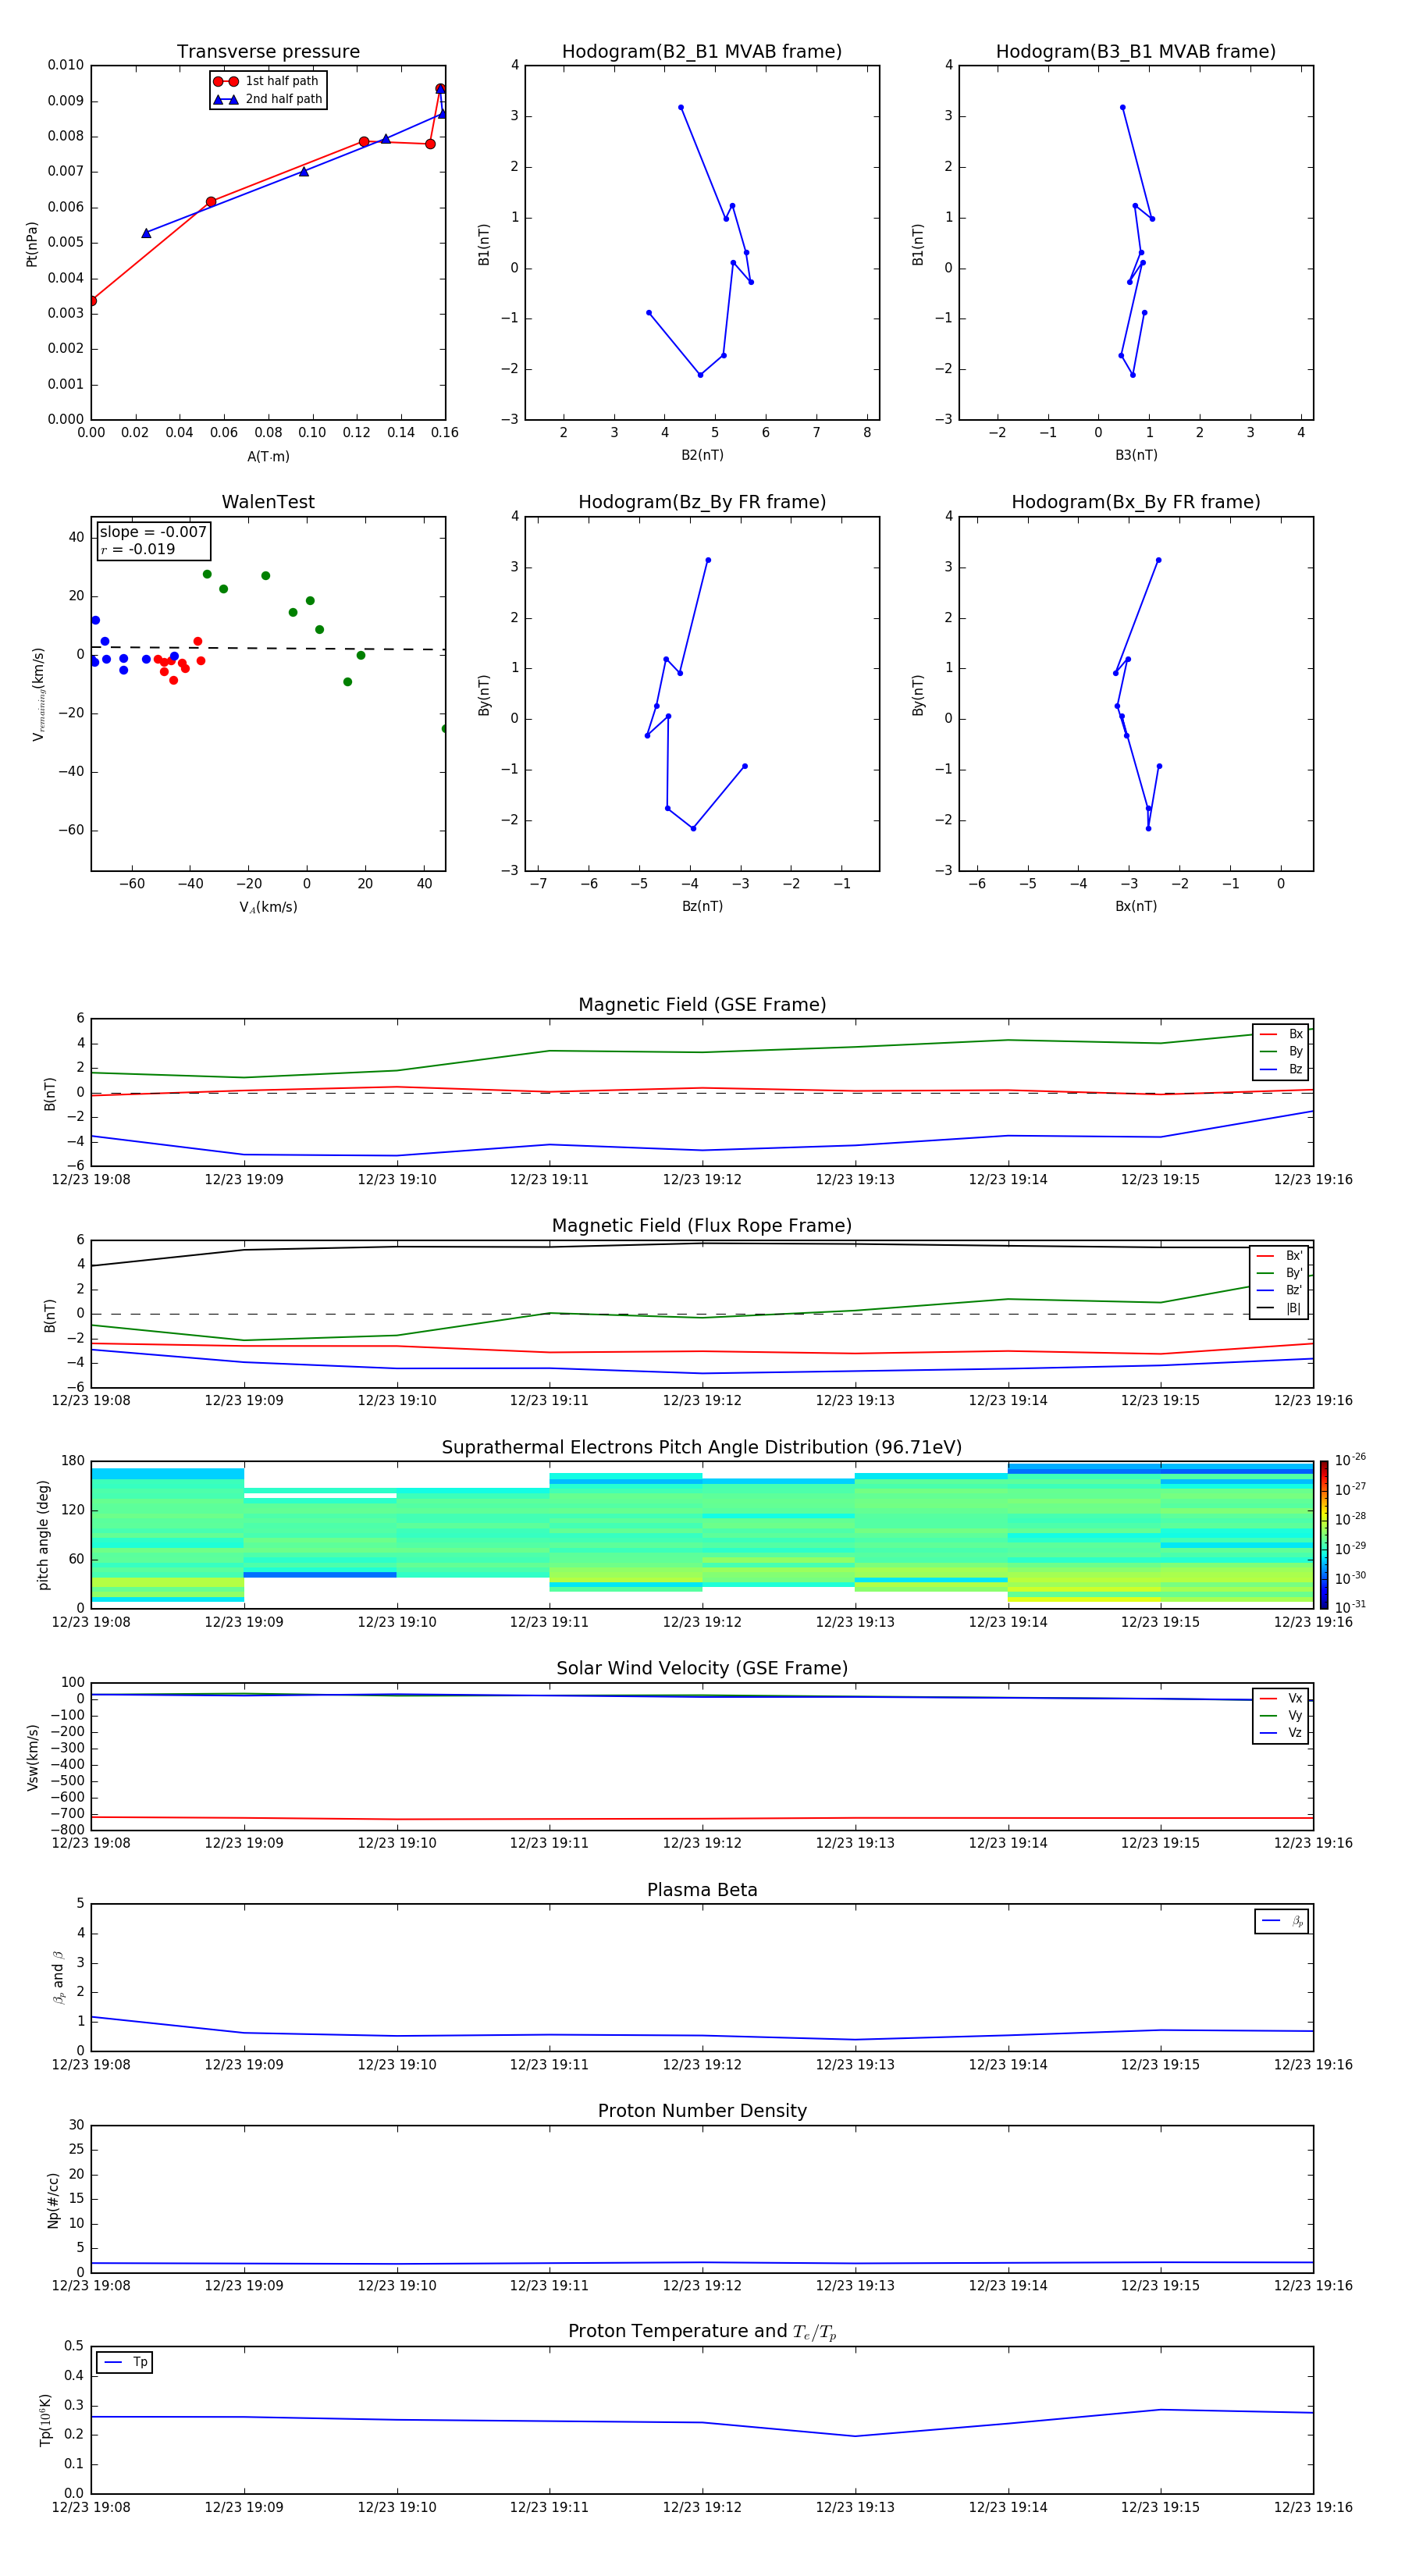Viewport: 1405px width, 2576px height.
Task: Click the Bx' legend entry in flux rope plot
Action: click(x=1279, y=1256)
